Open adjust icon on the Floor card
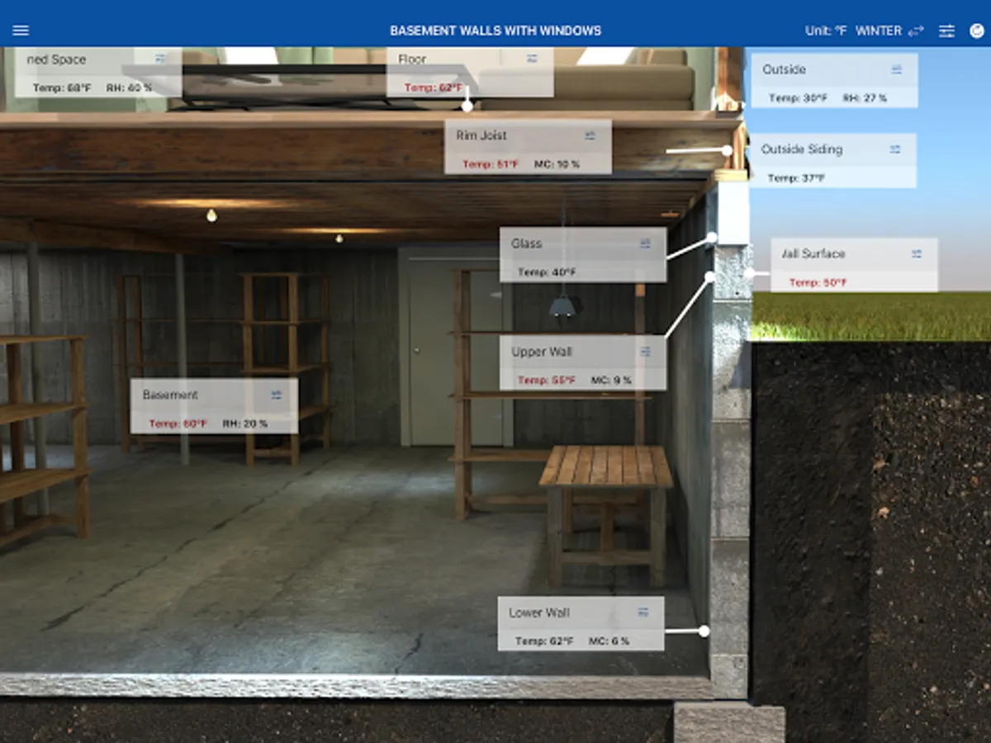The height and width of the screenshot is (743, 991). [532, 59]
